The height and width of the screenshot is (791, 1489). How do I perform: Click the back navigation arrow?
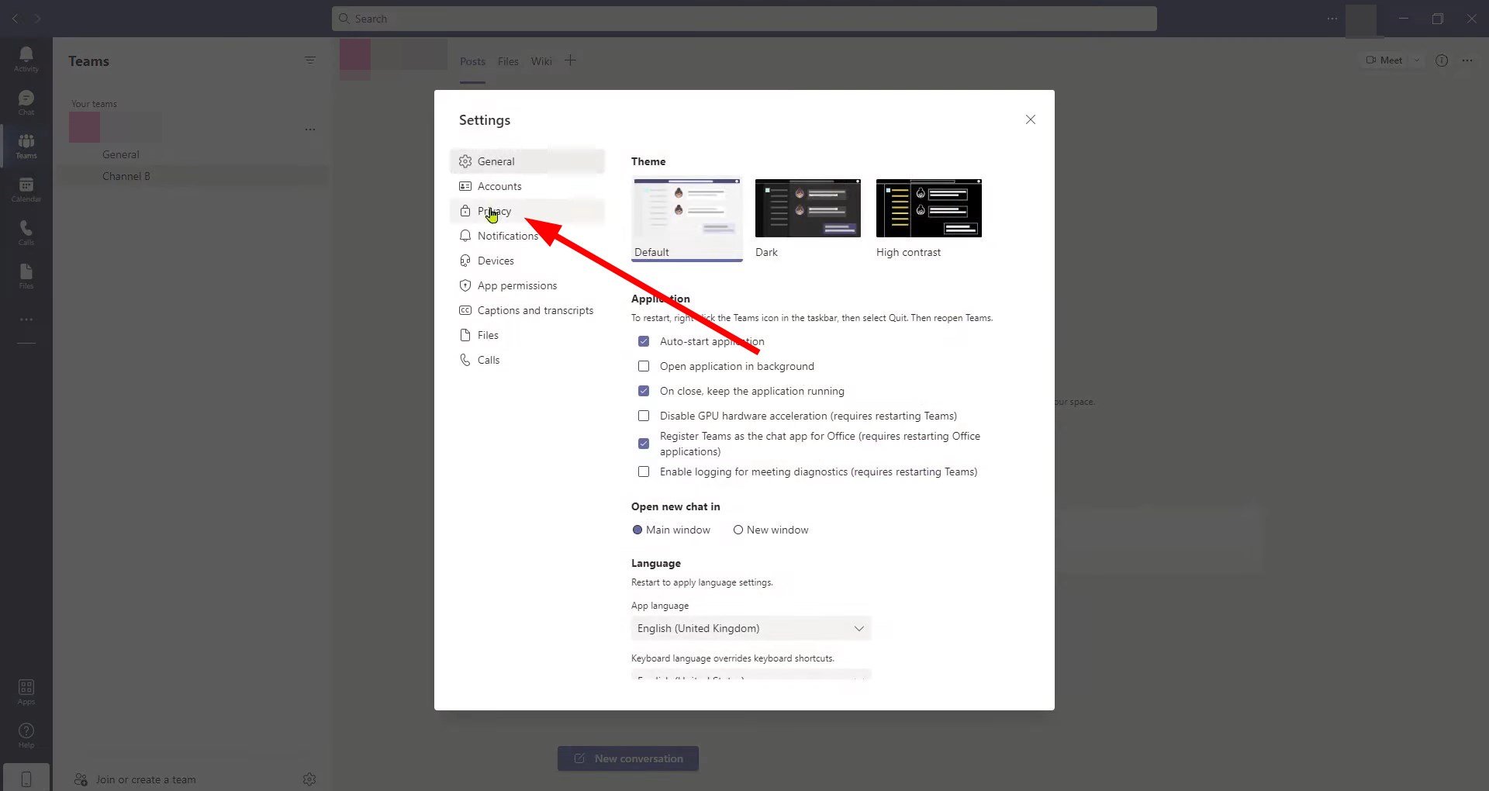[15, 19]
